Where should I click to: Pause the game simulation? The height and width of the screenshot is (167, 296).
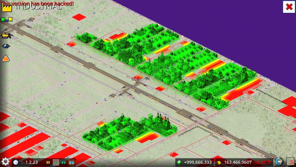pos(48,162)
